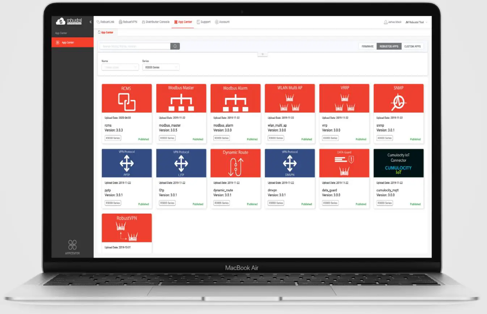Open the WLAN Multi AP tile image

click(x=290, y=98)
